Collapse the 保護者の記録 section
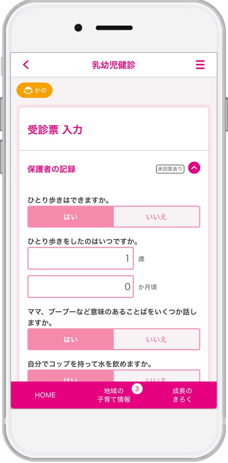228x463 pixels. coord(194,168)
